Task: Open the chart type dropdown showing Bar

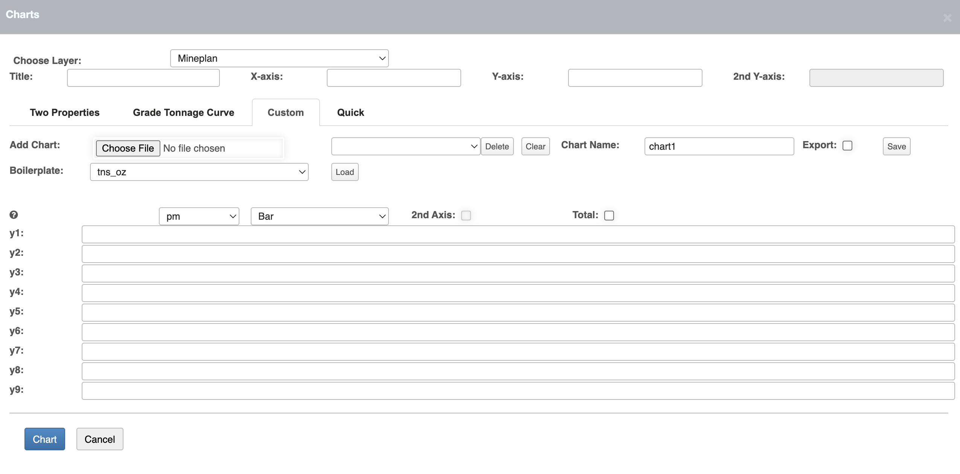Action: (318, 216)
